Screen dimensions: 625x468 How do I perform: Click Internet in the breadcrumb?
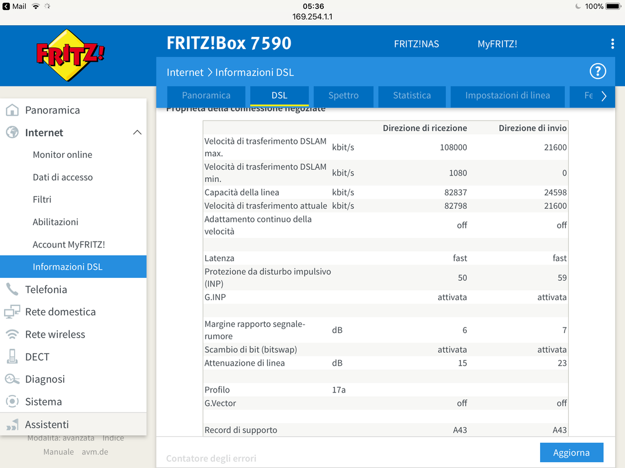tap(185, 73)
